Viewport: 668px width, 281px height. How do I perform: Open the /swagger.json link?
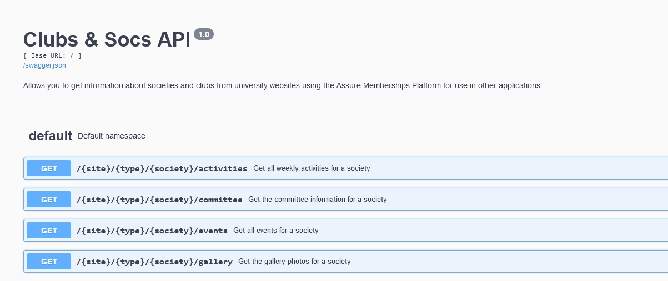pos(44,65)
